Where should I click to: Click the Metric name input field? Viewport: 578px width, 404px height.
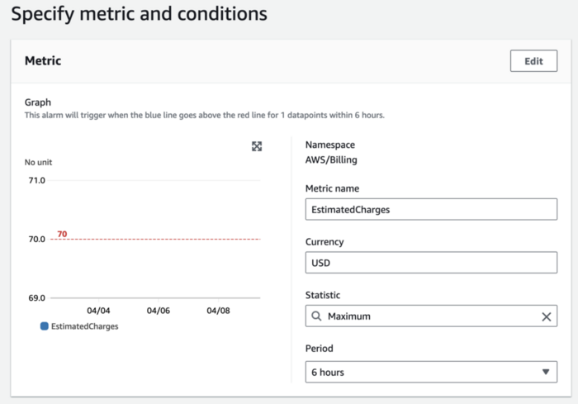430,209
